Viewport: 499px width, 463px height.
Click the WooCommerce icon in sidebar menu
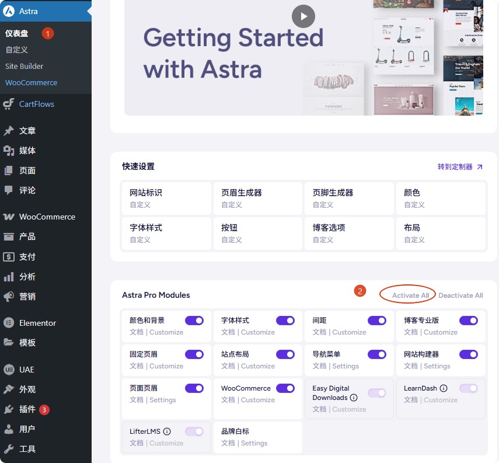coord(9,217)
